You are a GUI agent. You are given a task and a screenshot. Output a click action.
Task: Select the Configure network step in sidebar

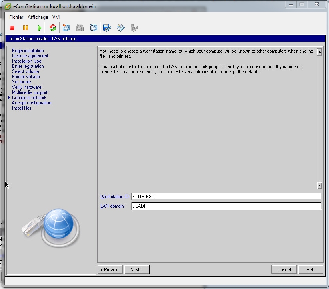pos(29,98)
